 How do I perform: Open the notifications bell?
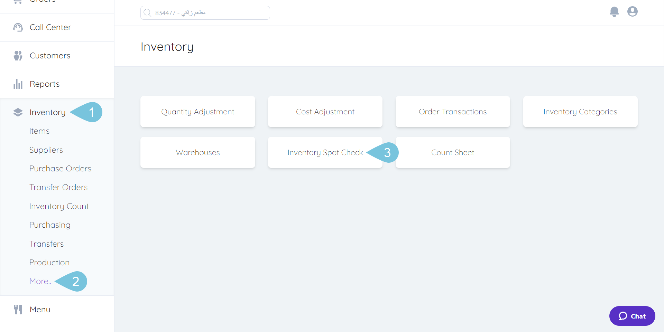614,12
